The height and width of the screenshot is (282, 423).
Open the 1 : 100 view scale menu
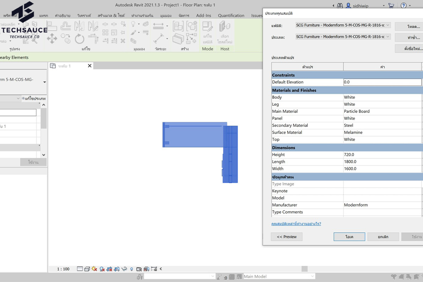point(63,269)
